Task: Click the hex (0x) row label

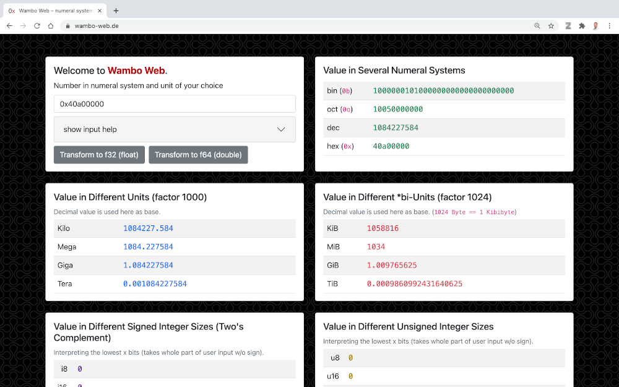Action: pos(340,146)
